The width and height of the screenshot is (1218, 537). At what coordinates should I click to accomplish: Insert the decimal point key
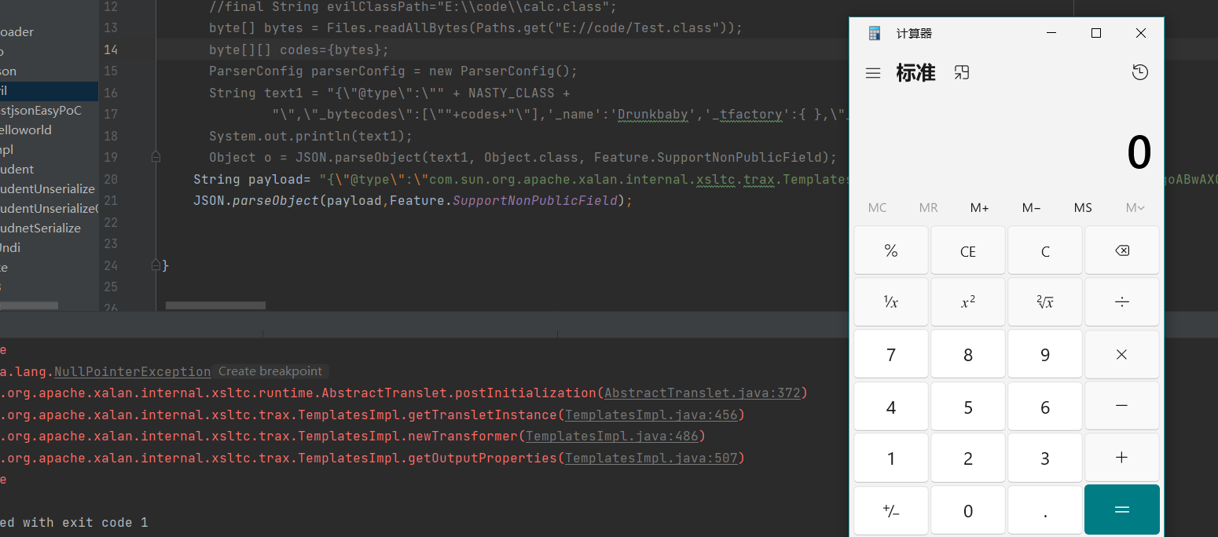tap(1045, 510)
